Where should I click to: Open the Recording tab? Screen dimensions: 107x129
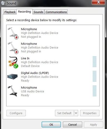25,12
